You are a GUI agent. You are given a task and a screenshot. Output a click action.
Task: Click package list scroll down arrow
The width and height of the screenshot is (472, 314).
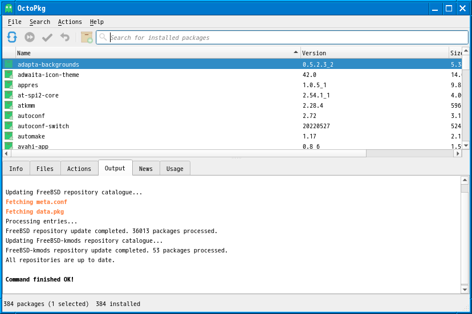click(466, 146)
